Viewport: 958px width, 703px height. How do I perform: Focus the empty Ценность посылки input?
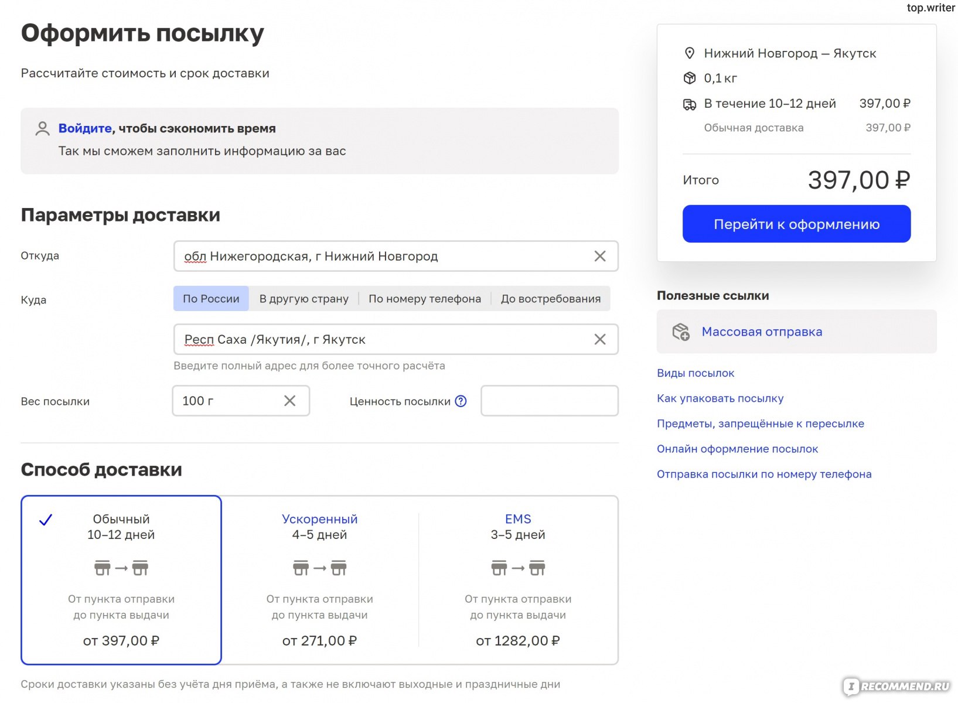pyautogui.click(x=550, y=401)
